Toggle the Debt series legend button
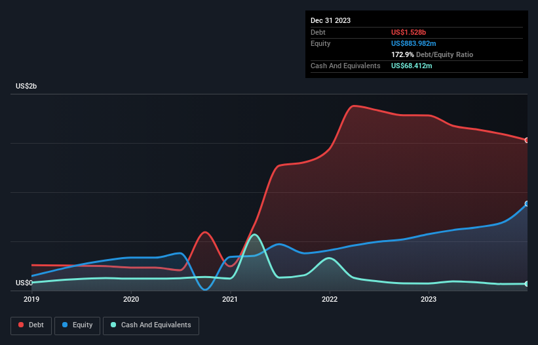The image size is (538, 345). pyautogui.click(x=31, y=325)
